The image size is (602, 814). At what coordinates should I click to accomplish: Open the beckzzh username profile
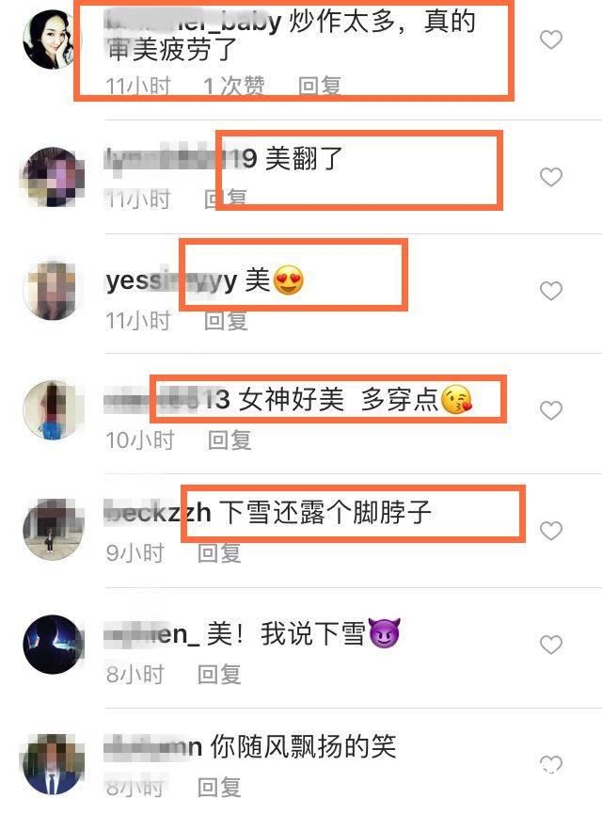157,513
